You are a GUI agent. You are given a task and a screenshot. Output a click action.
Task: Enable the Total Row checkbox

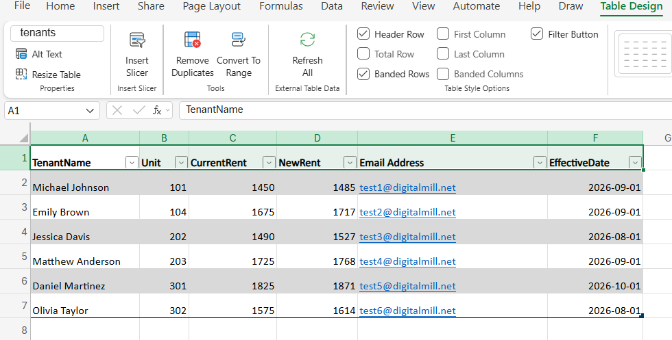point(363,54)
